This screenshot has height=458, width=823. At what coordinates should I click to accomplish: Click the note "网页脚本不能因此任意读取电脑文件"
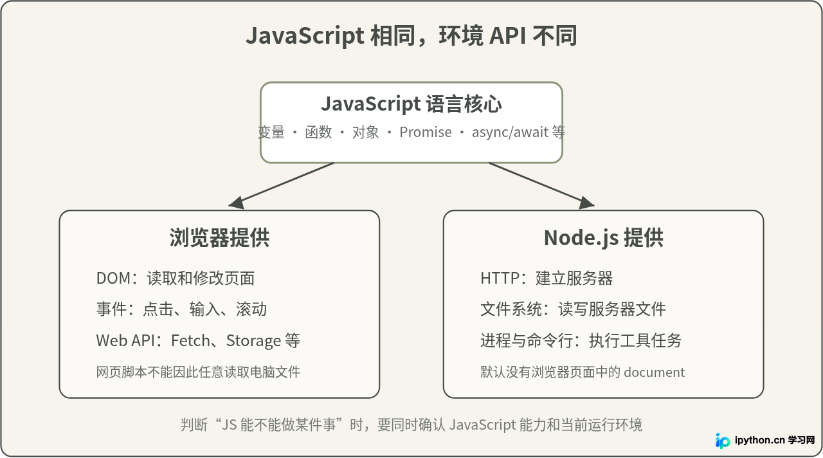click(x=198, y=372)
